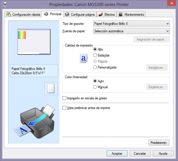This screenshot has height=161, width=178.
Task: Click the Mantenimiento tools tab icon
Action: click(121, 14)
